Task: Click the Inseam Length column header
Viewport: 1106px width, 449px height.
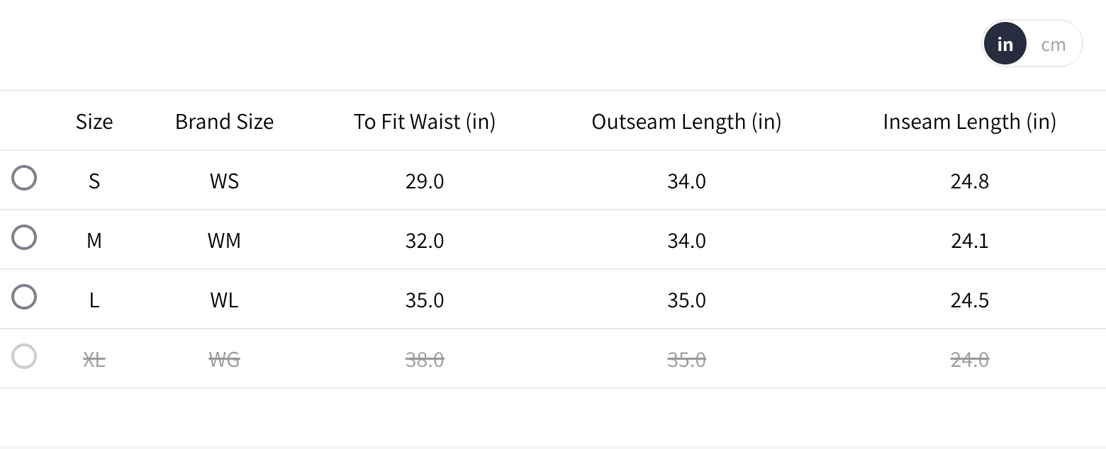Action: [x=969, y=122]
